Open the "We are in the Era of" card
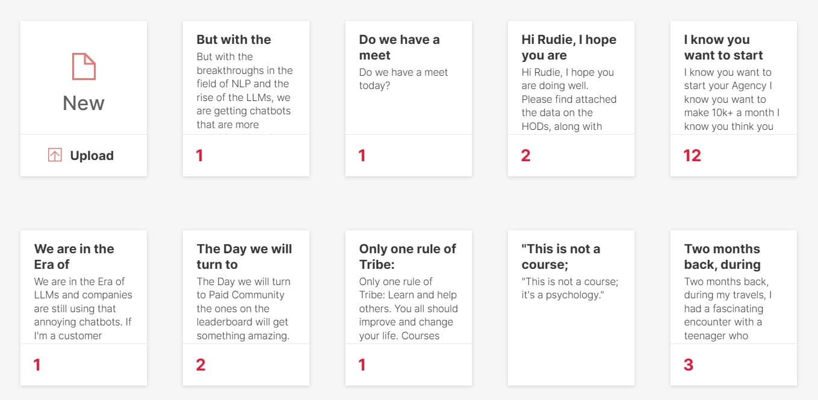Viewport: 818px width, 400px height. click(x=74, y=256)
